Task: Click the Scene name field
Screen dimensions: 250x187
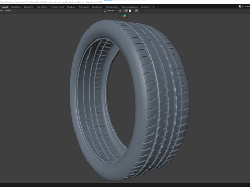Action: (247, 7)
